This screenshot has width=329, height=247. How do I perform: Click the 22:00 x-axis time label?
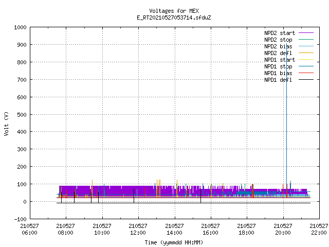pyautogui.click(x=319, y=233)
